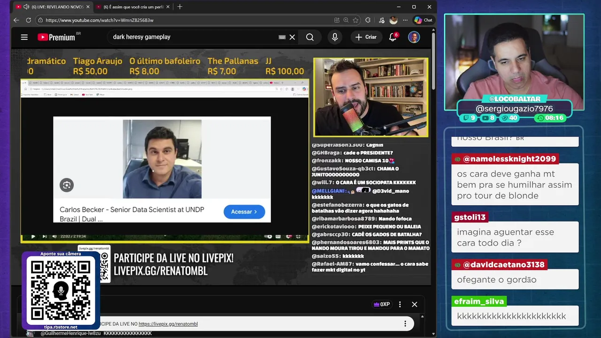Click the gstoli13 chat name
This screenshot has height=338, width=601.
tap(471, 217)
